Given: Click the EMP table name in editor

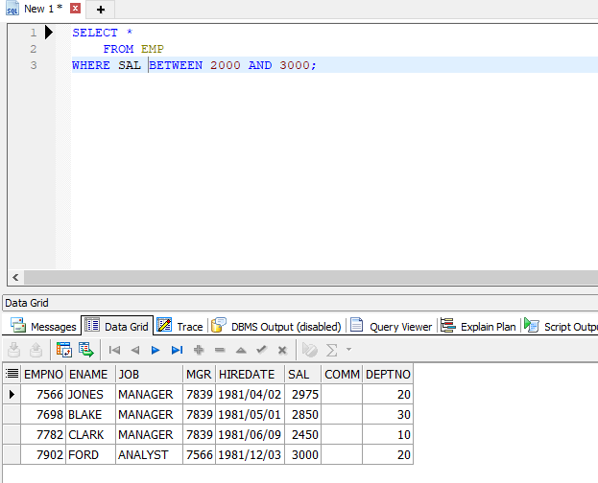Looking at the screenshot, I should [153, 49].
